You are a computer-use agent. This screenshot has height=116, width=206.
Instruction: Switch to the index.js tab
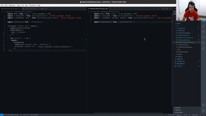45,9
